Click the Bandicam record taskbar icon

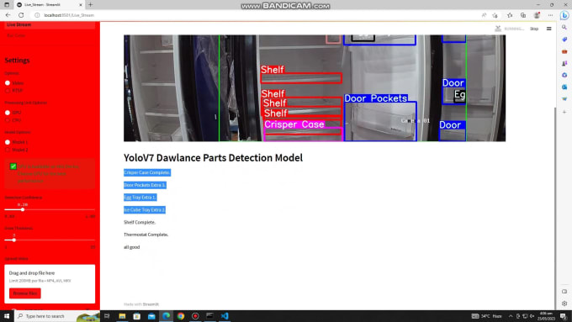click(x=195, y=316)
